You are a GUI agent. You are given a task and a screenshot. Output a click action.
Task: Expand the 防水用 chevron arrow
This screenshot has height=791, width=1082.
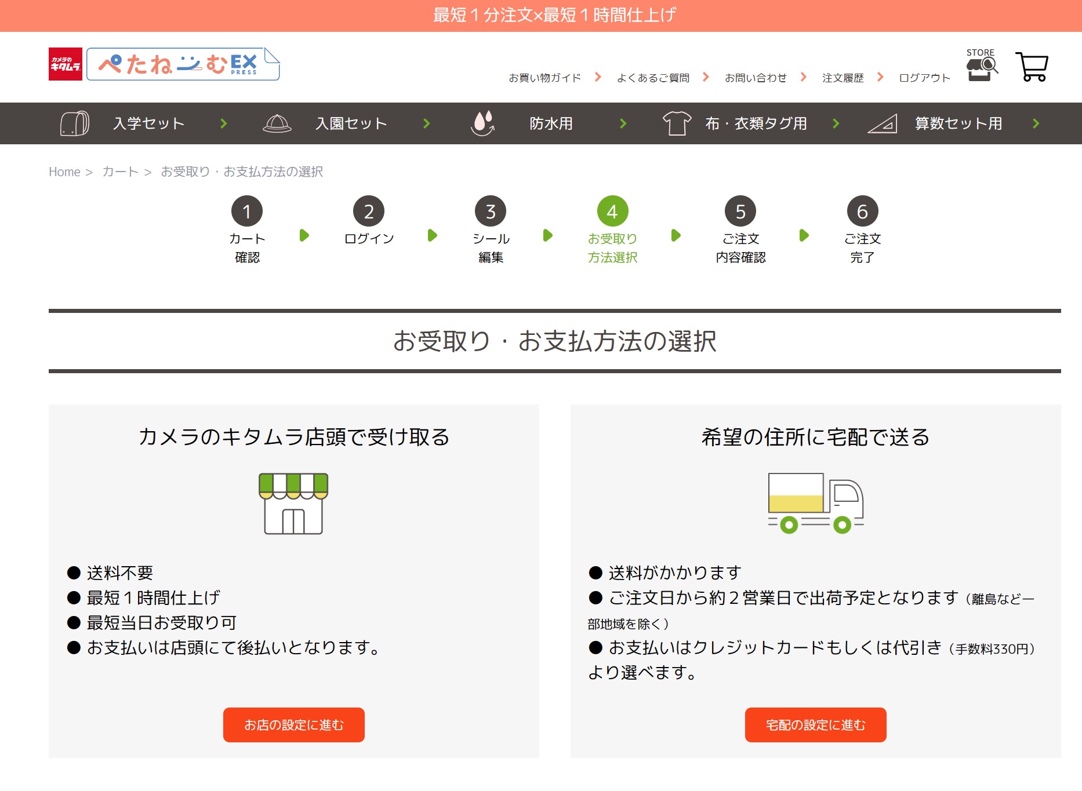pos(623,123)
